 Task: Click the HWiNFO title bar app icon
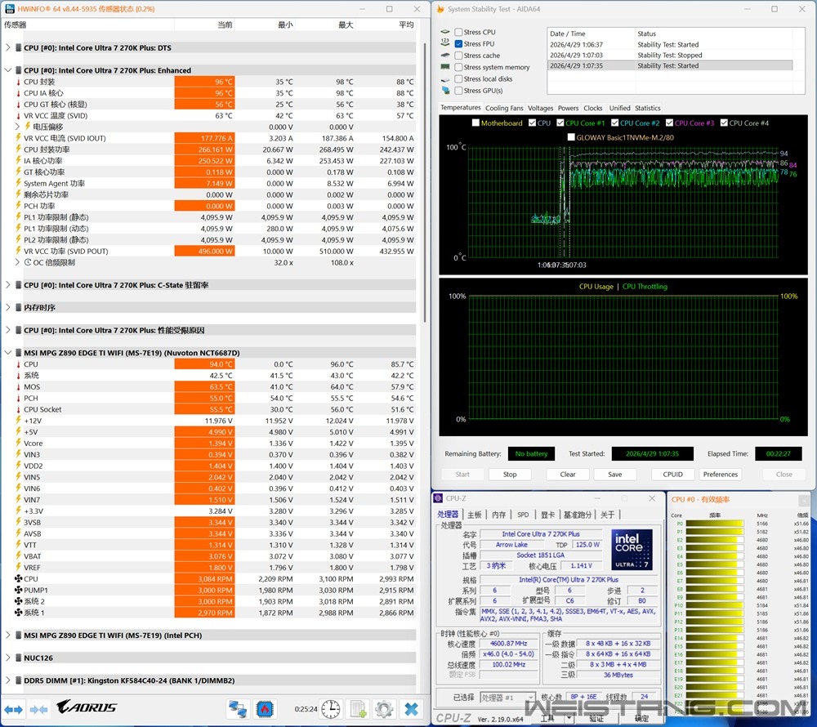pyautogui.click(x=9, y=9)
